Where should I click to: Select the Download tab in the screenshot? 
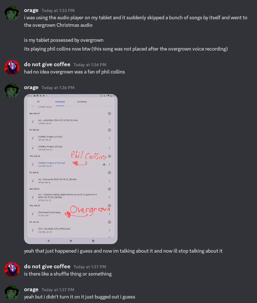pos(60,102)
